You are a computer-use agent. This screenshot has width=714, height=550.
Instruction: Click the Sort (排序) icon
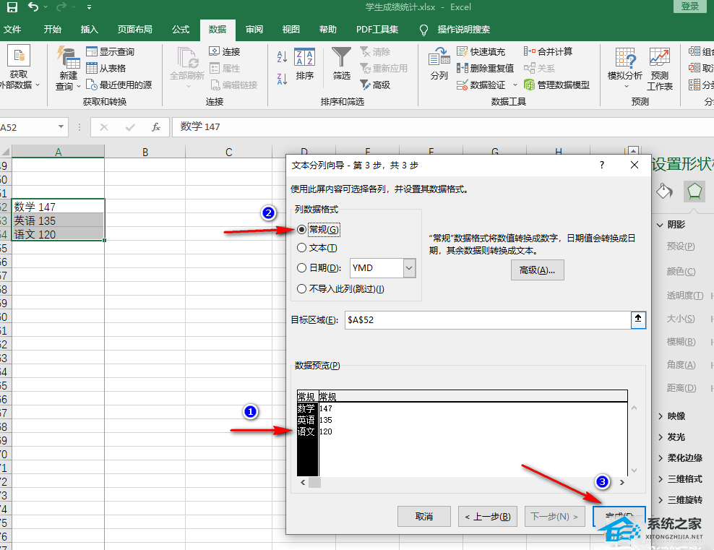pyautogui.click(x=305, y=58)
